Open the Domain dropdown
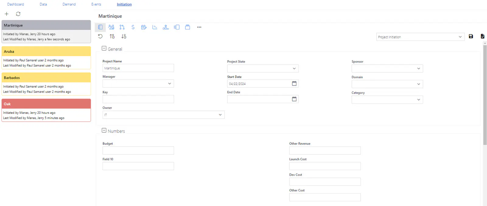487x206 pixels. tap(387, 84)
